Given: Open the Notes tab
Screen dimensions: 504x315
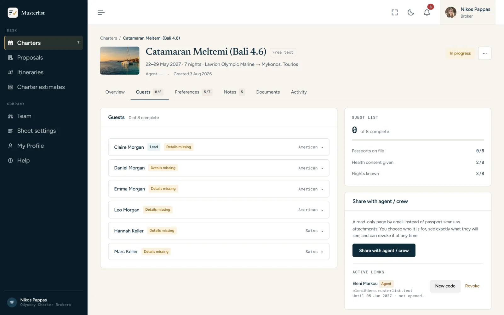Looking at the screenshot, I should [234, 92].
